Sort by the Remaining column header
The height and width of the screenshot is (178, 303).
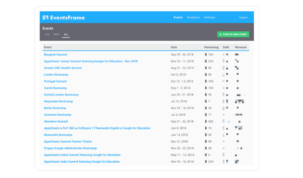point(211,47)
